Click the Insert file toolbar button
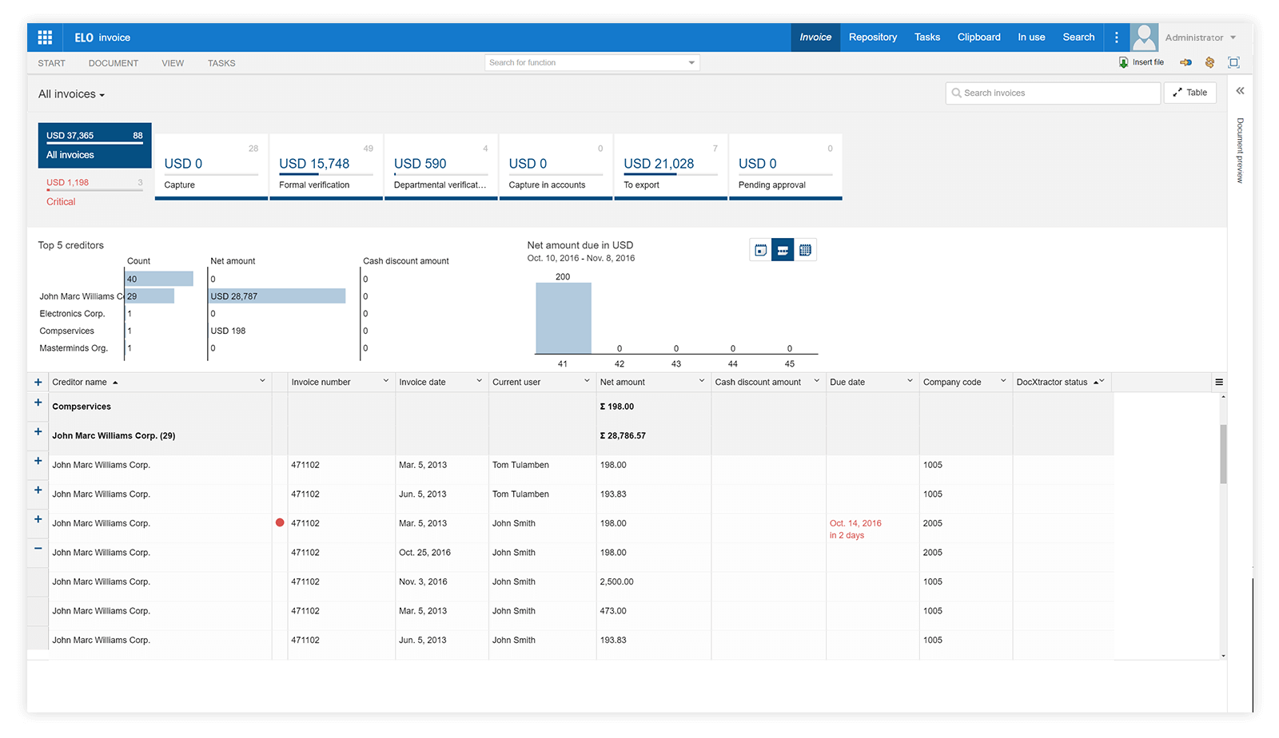Viewport: 1279px width, 738px height. pos(1142,62)
